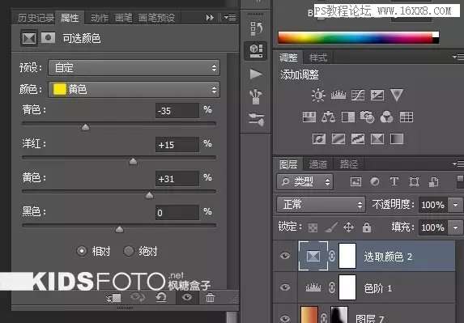This screenshot has width=464, height=323.
Task: Open the 颜色 dropdown showing 黄色
Action: pos(134,89)
